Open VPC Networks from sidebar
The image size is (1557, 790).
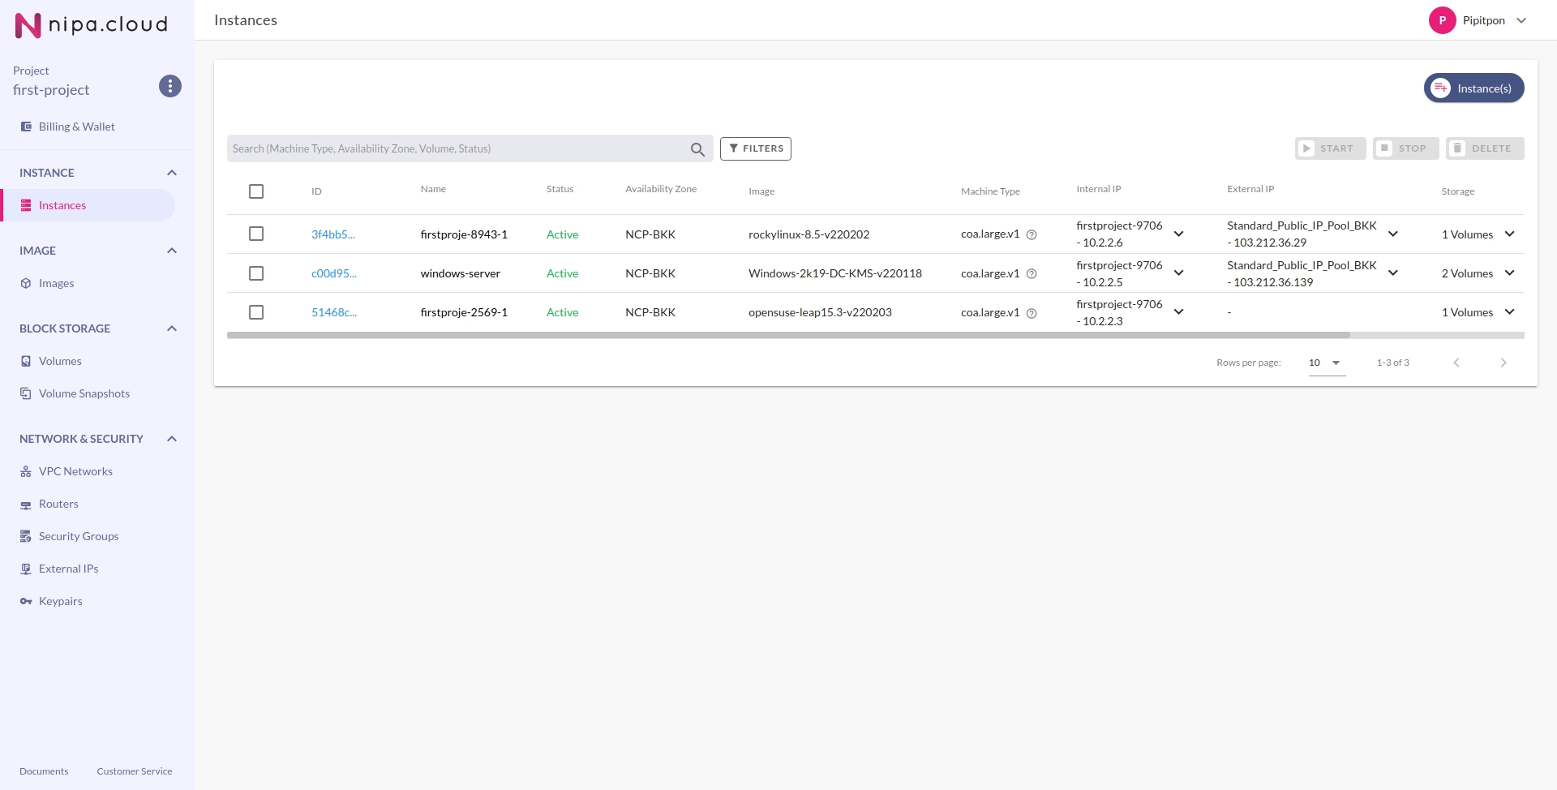point(75,471)
